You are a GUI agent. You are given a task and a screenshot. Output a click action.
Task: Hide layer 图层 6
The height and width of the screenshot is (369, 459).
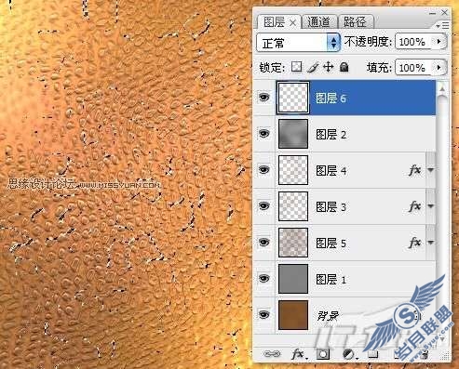pos(264,98)
